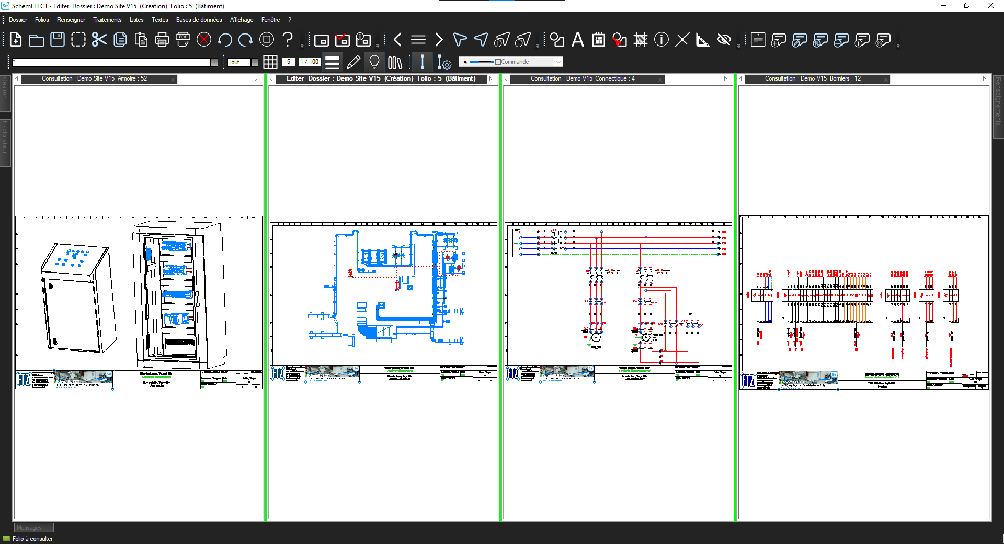
Task: Toggle the calendar grid icon
Action: pos(599,40)
